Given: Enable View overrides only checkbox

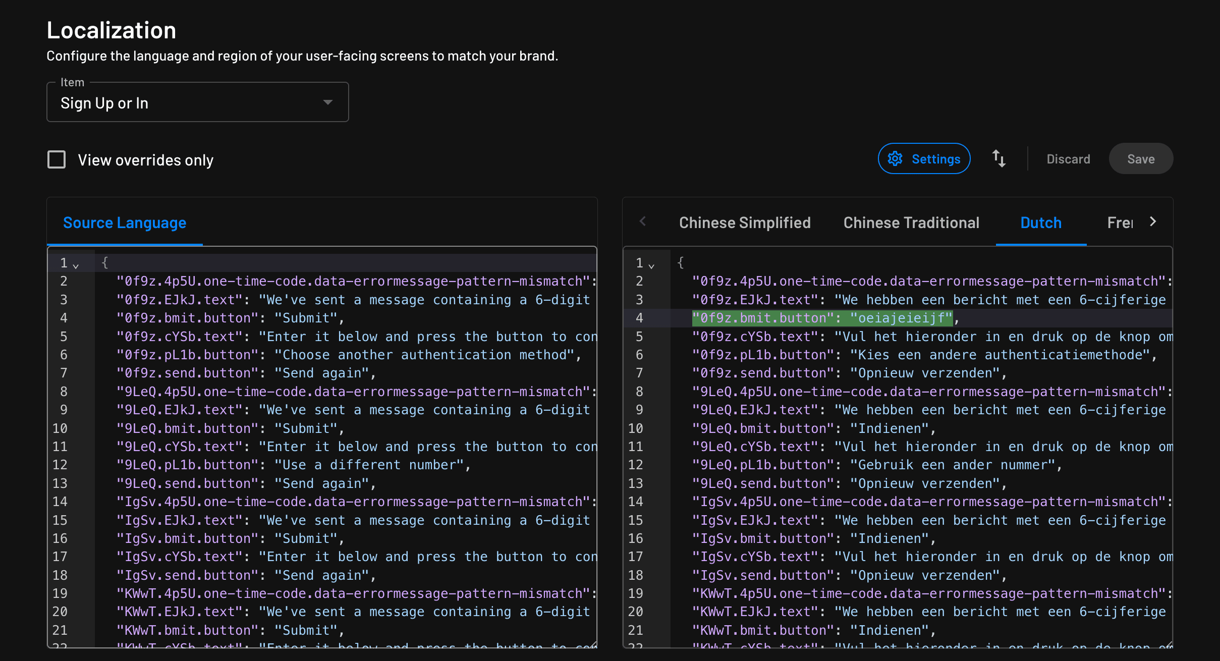Looking at the screenshot, I should coord(57,159).
